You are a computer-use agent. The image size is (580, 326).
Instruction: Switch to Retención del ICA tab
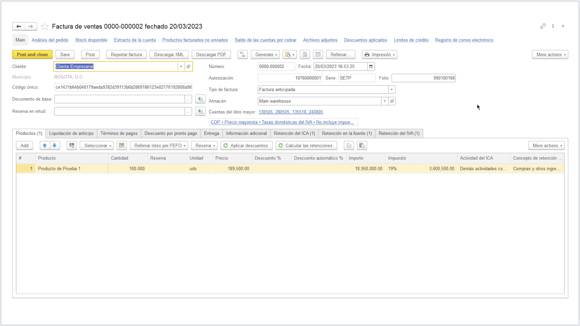294,133
